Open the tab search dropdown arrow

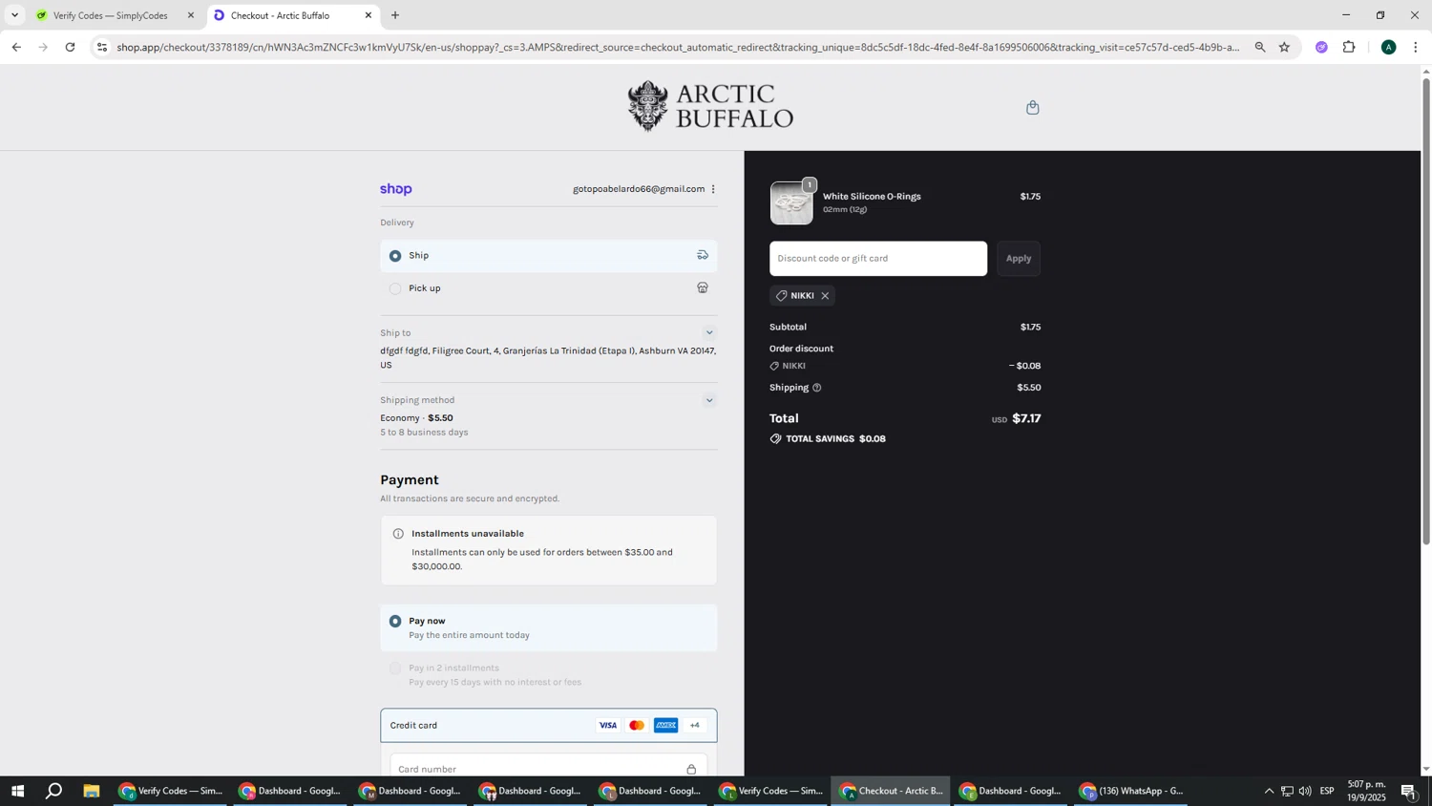click(x=14, y=15)
